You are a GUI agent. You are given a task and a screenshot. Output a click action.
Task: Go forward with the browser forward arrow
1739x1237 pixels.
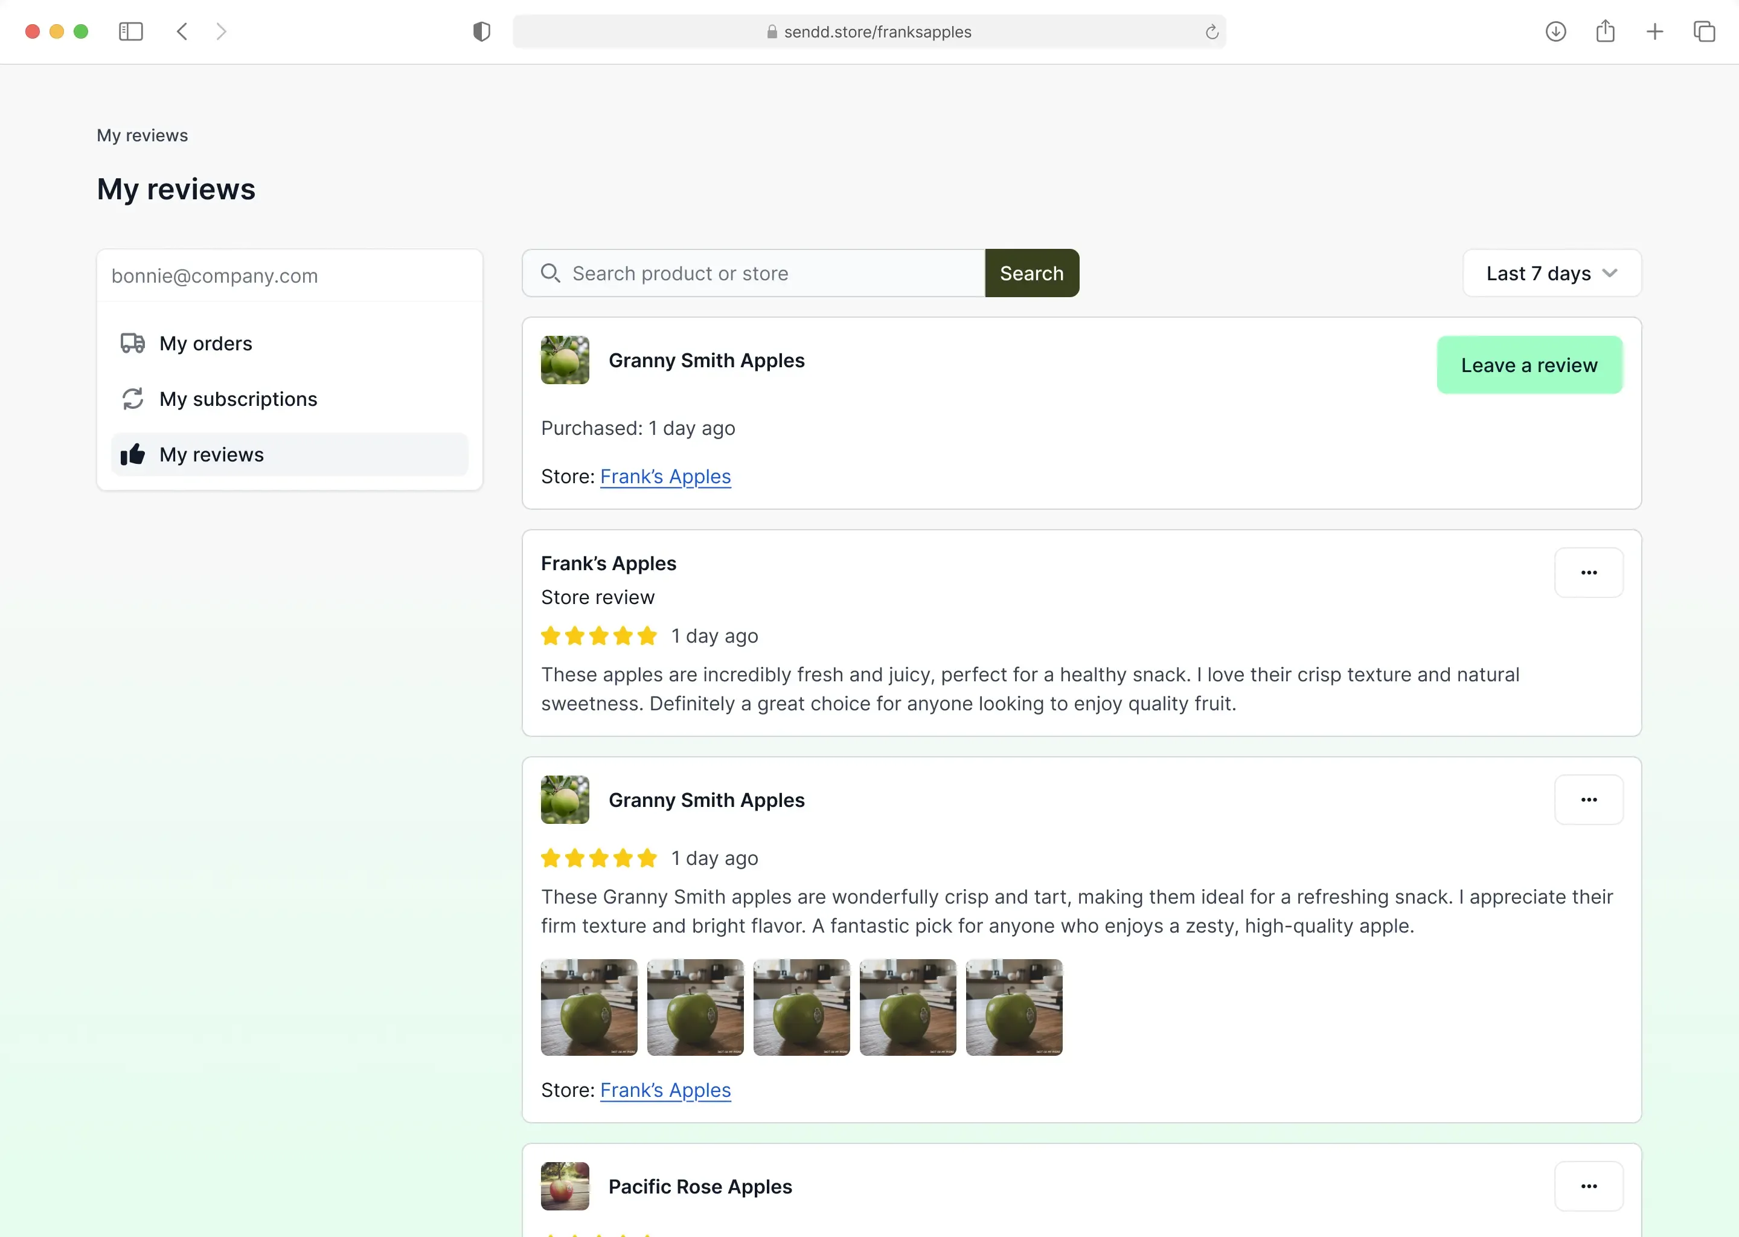click(221, 31)
